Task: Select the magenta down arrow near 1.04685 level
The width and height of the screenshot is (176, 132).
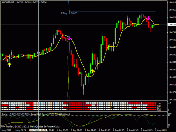Action: (x=69, y=38)
